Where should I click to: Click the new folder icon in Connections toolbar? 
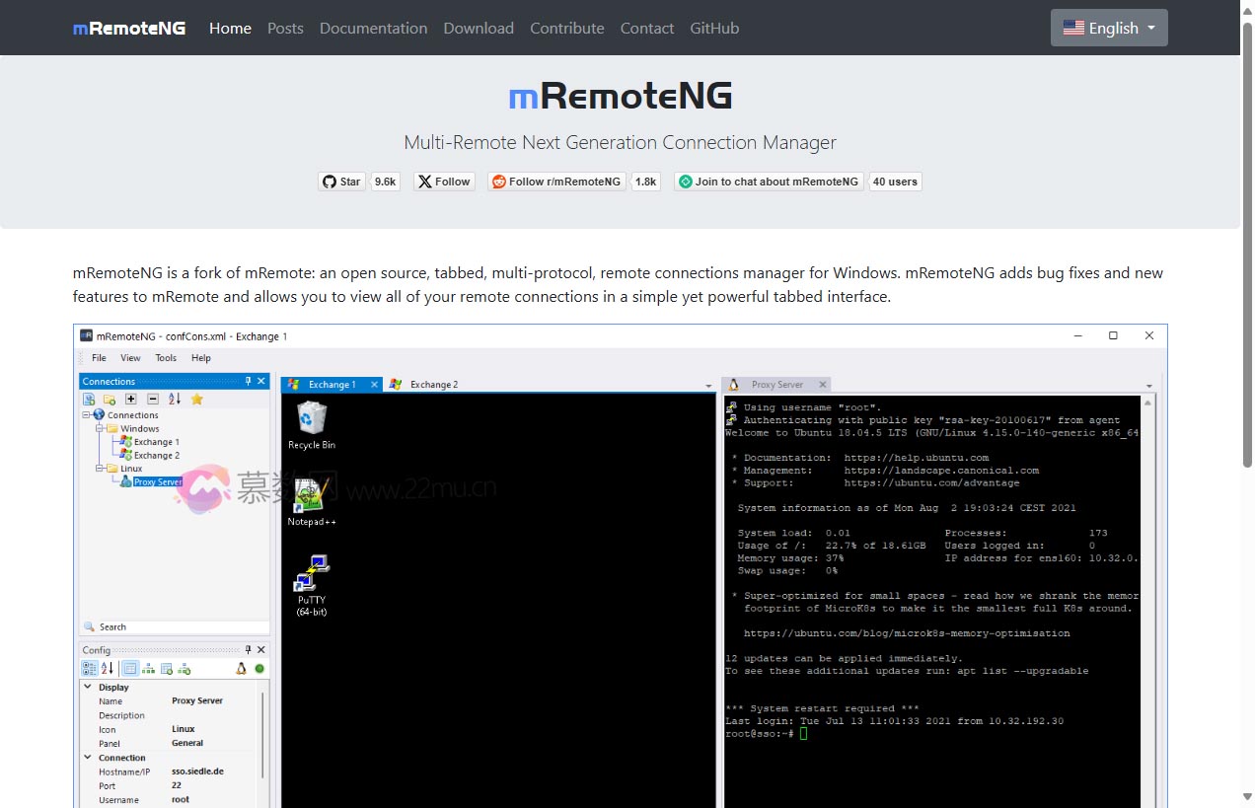tap(110, 399)
